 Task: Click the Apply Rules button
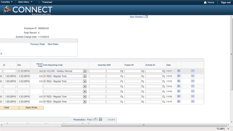(31, 108)
